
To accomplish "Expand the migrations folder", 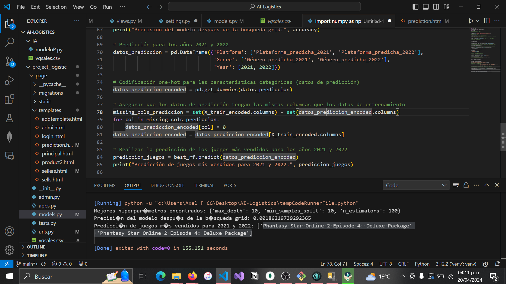I will (51, 93).
